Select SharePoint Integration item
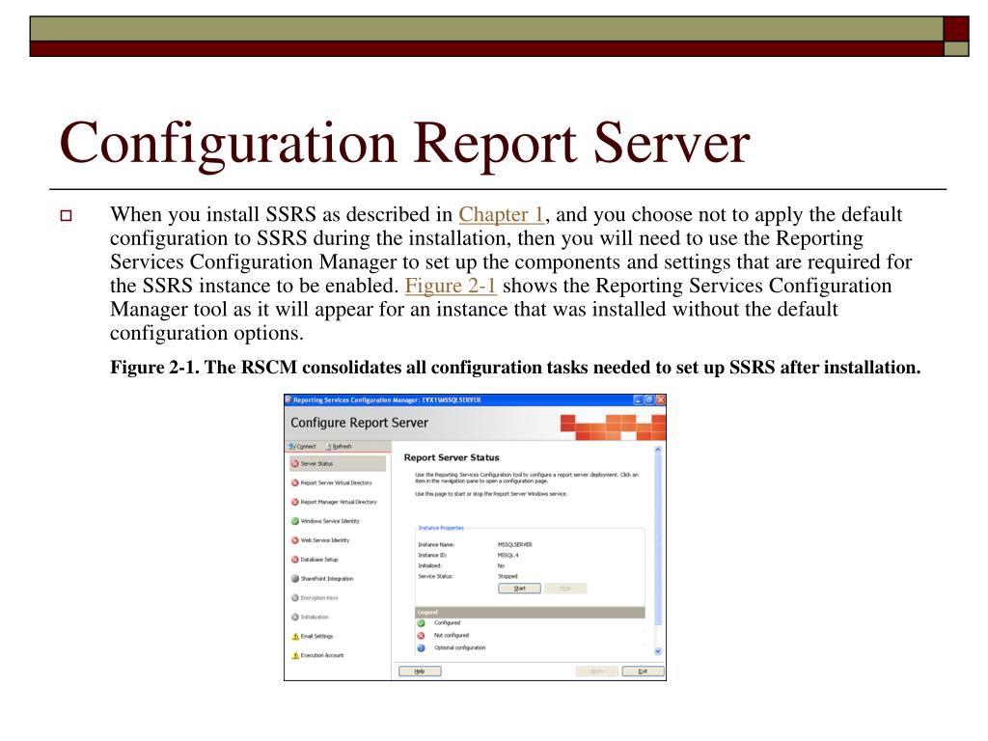This screenshot has height=741, width=988. 322,579
